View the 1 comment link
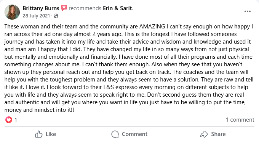This screenshot has height=144, width=259. point(240,120)
